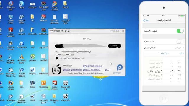This screenshot has height=106, width=189.
Task: Open the @ogc557 link
Action: coord(87,70)
